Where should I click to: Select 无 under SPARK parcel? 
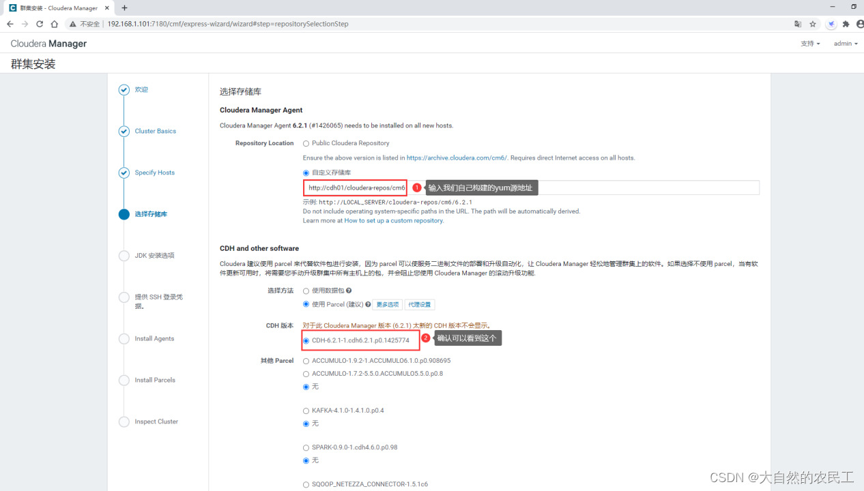(306, 460)
